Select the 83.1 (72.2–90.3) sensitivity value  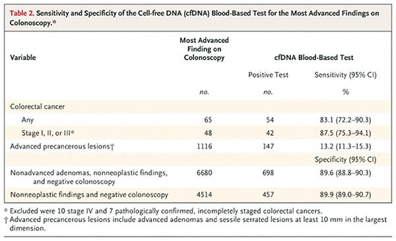[x=345, y=120]
